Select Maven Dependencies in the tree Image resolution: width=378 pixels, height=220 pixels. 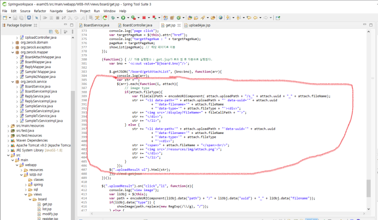[32, 140]
